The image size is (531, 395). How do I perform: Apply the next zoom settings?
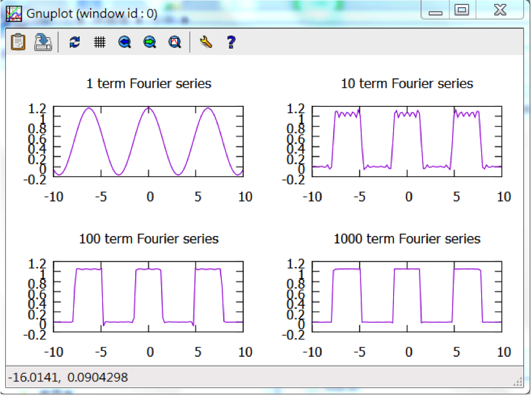pos(149,42)
